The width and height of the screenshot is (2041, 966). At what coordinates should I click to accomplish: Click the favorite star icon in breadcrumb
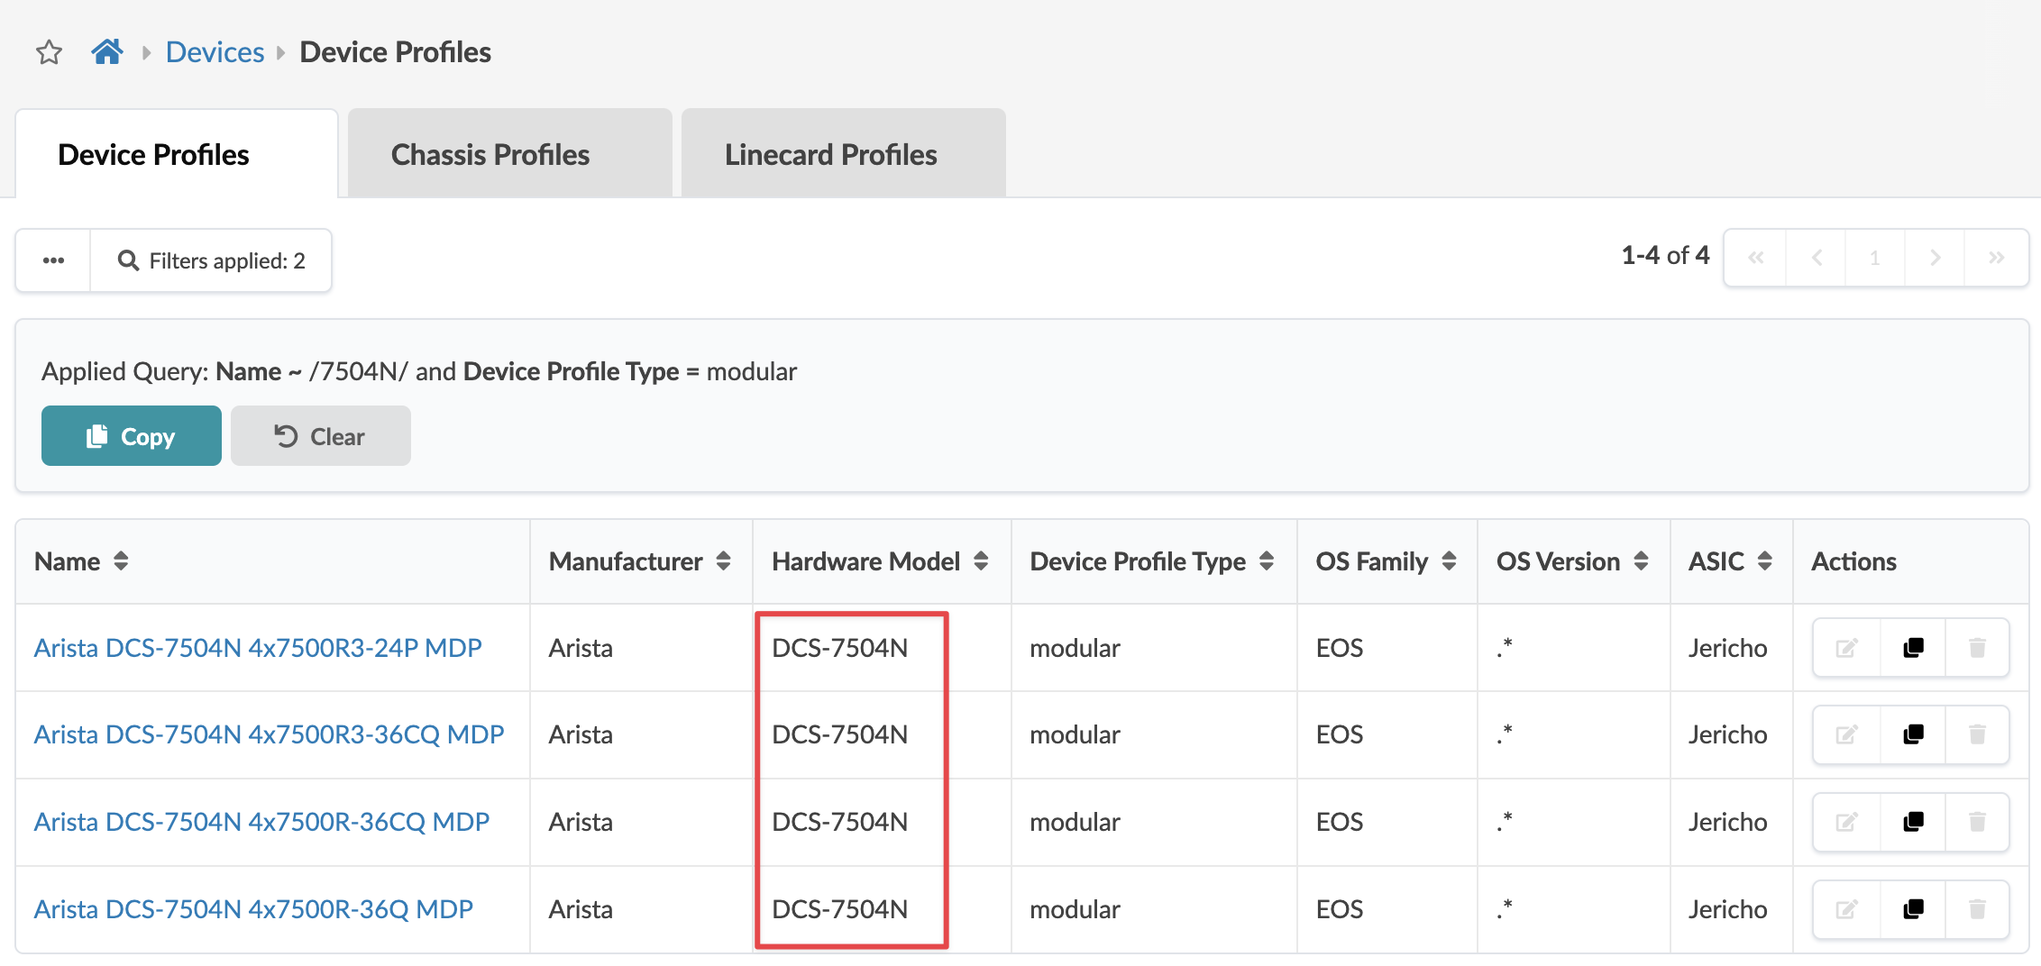click(50, 52)
